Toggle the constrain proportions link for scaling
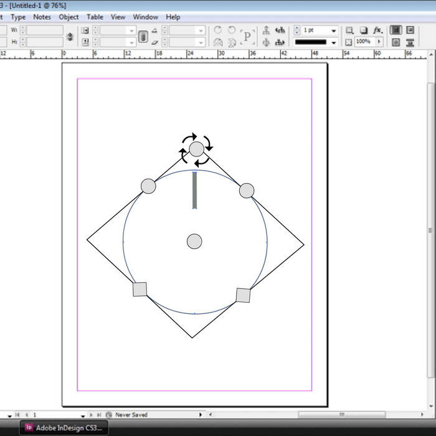436x436 pixels. tap(143, 36)
